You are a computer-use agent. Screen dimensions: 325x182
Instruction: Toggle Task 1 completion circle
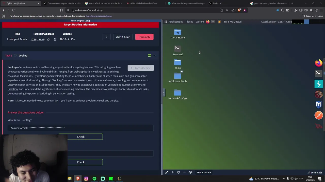(x=15, y=56)
